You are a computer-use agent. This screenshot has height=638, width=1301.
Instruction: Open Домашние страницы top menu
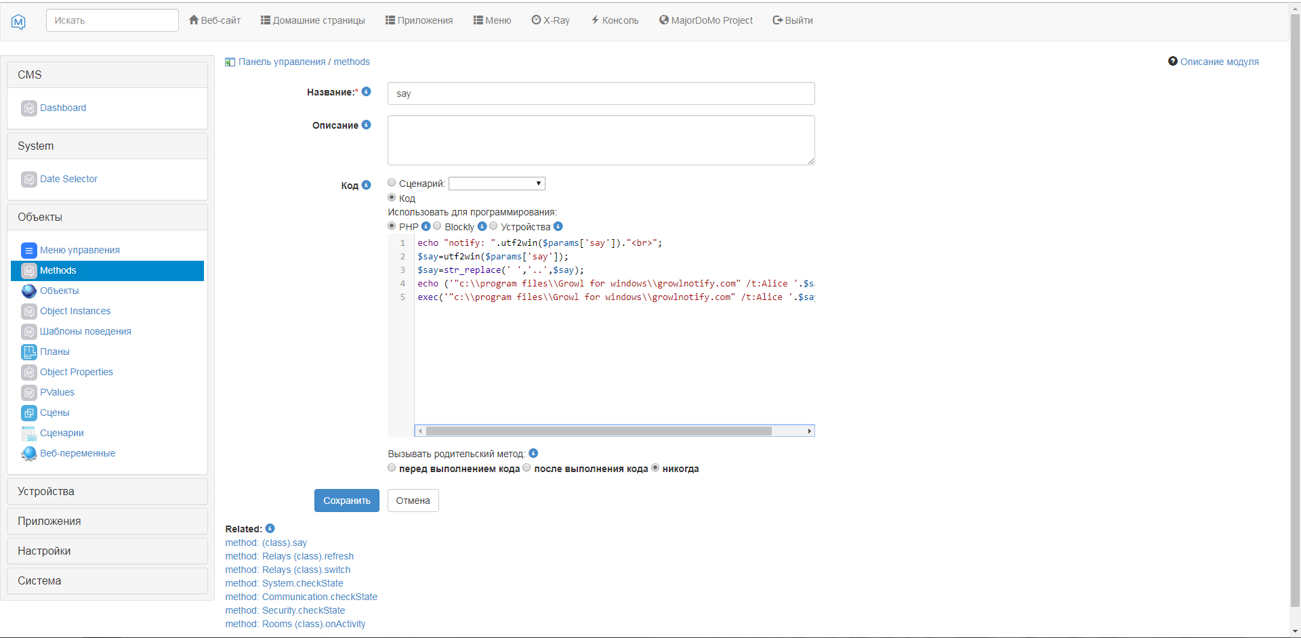coord(313,20)
